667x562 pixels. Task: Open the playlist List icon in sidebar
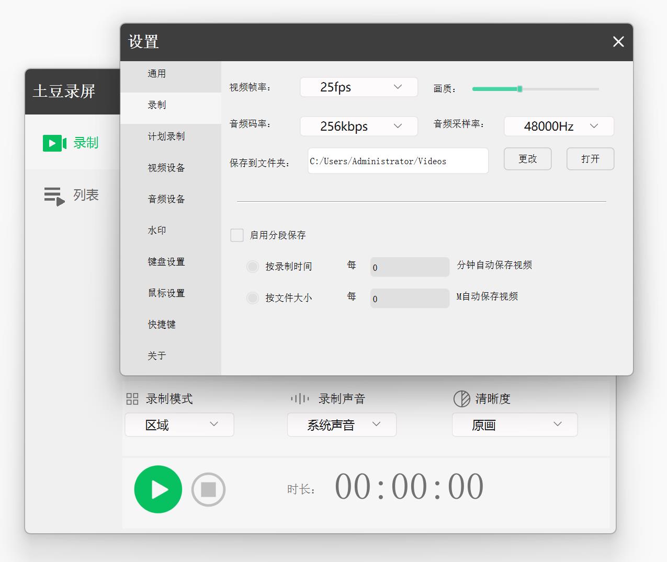[x=54, y=196]
